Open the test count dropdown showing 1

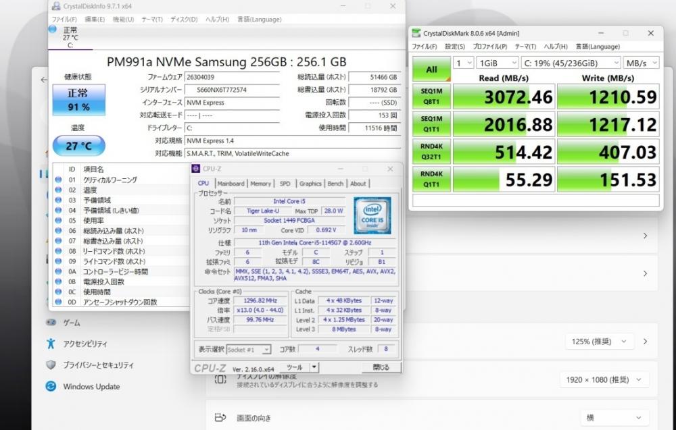[463, 62]
